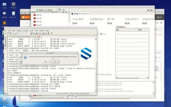
Task: Click the Postman settings gear icon
Action: tap(161, 23)
